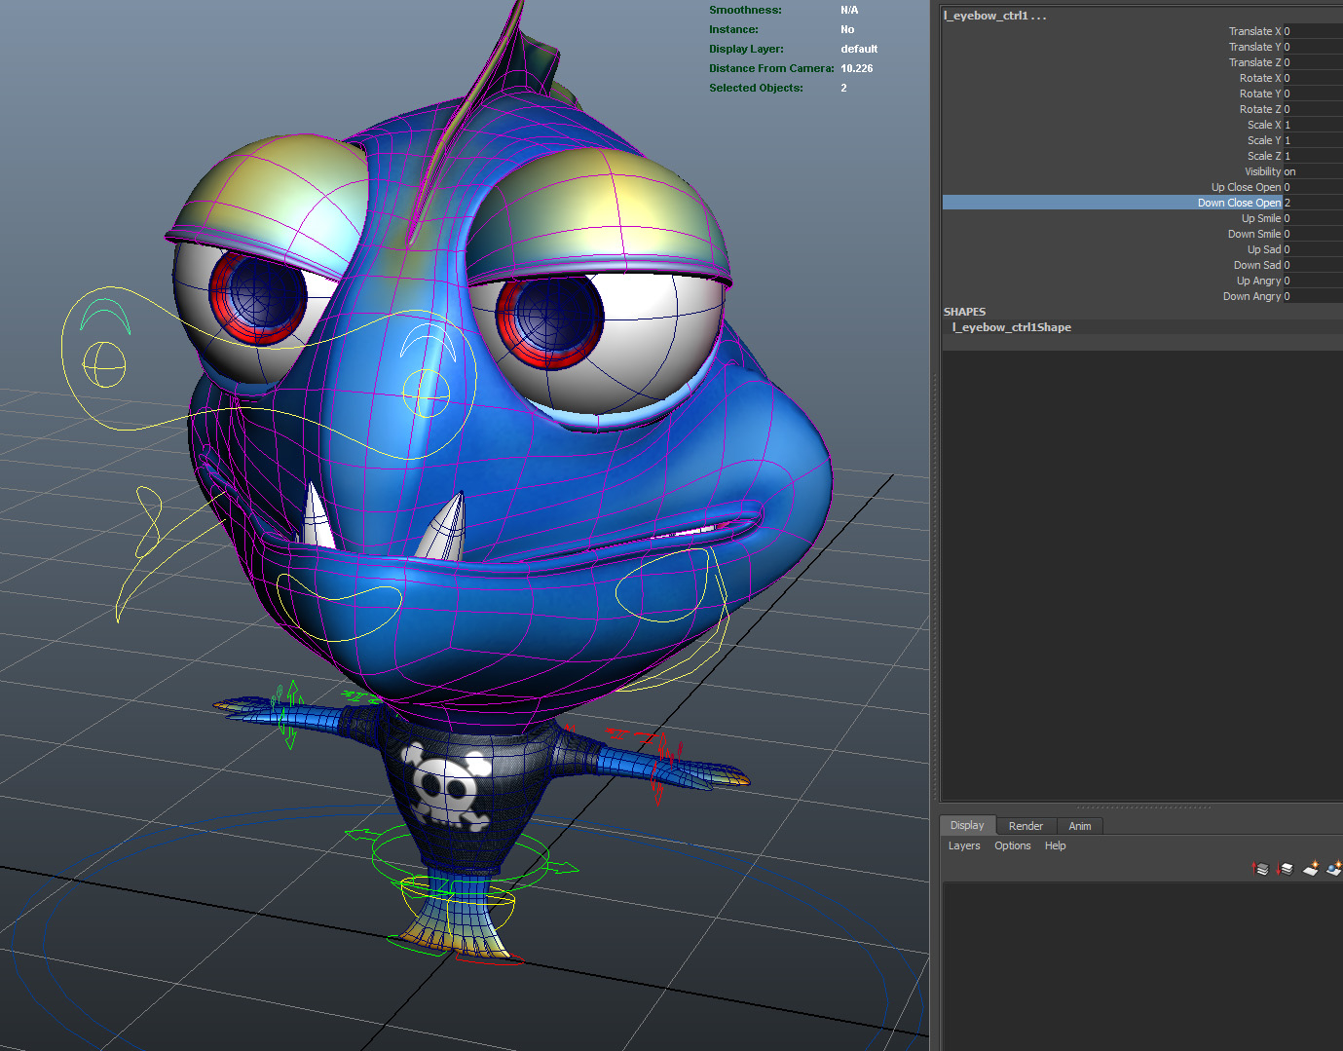Move selected layer up in list
The image size is (1343, 1051).
pos(1261,869)
